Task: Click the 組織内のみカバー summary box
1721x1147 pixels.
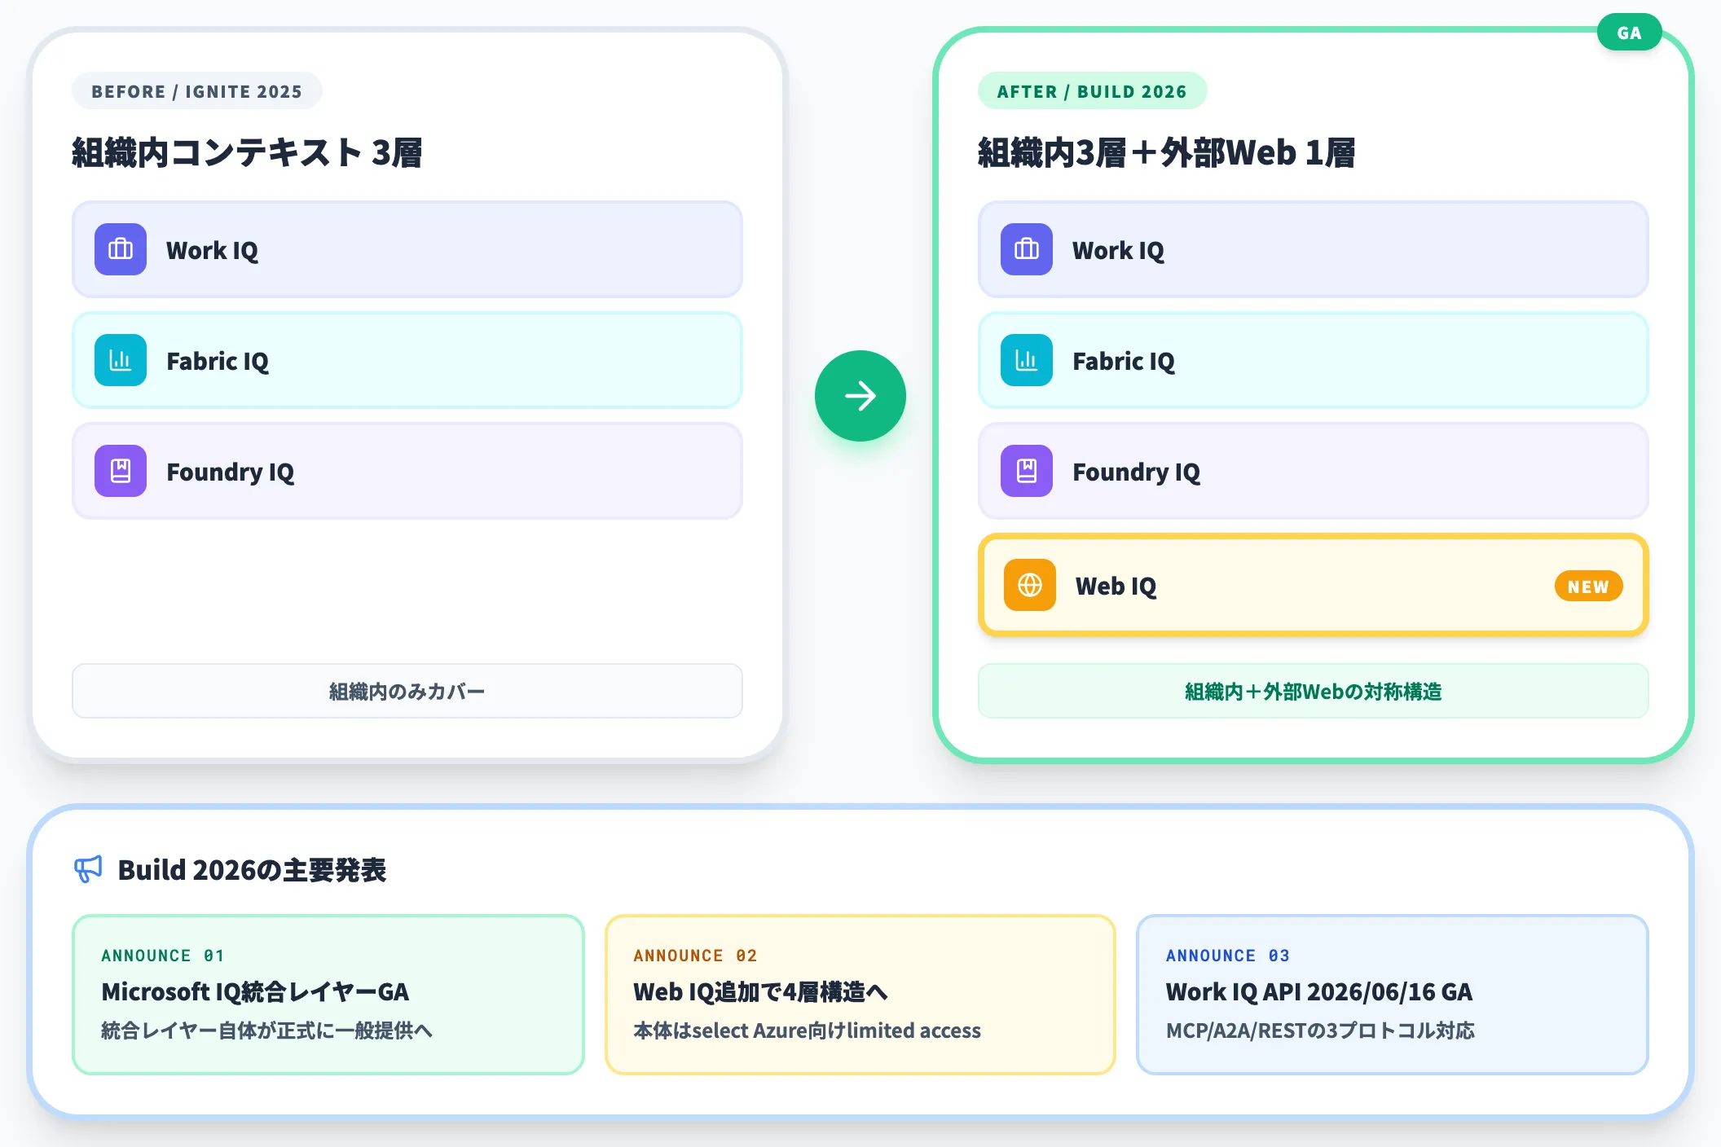Action: (407, 691)
